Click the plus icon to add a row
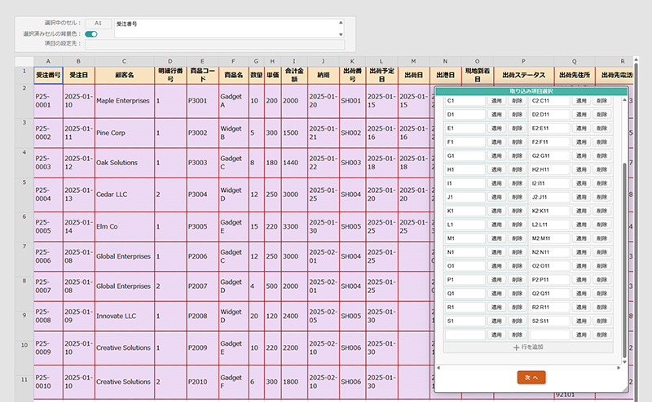 point(516,347)
